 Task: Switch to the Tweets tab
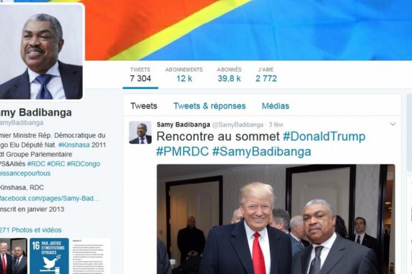coord(144,106)
